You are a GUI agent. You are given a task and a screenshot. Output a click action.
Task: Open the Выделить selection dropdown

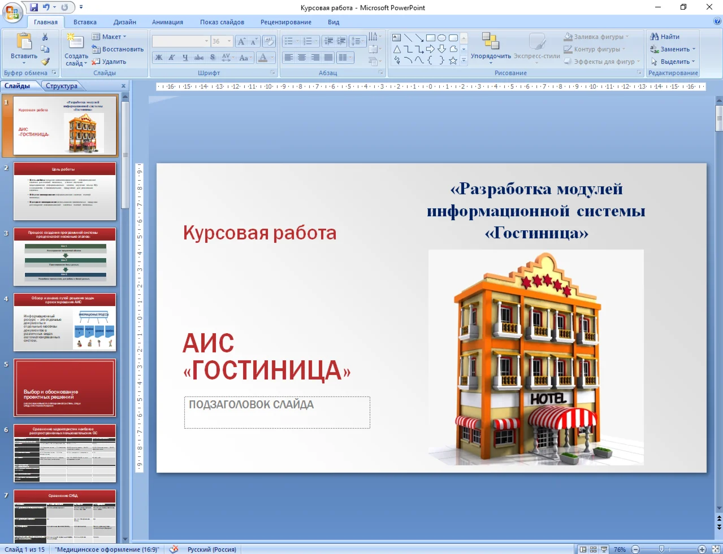click(673, 62)
